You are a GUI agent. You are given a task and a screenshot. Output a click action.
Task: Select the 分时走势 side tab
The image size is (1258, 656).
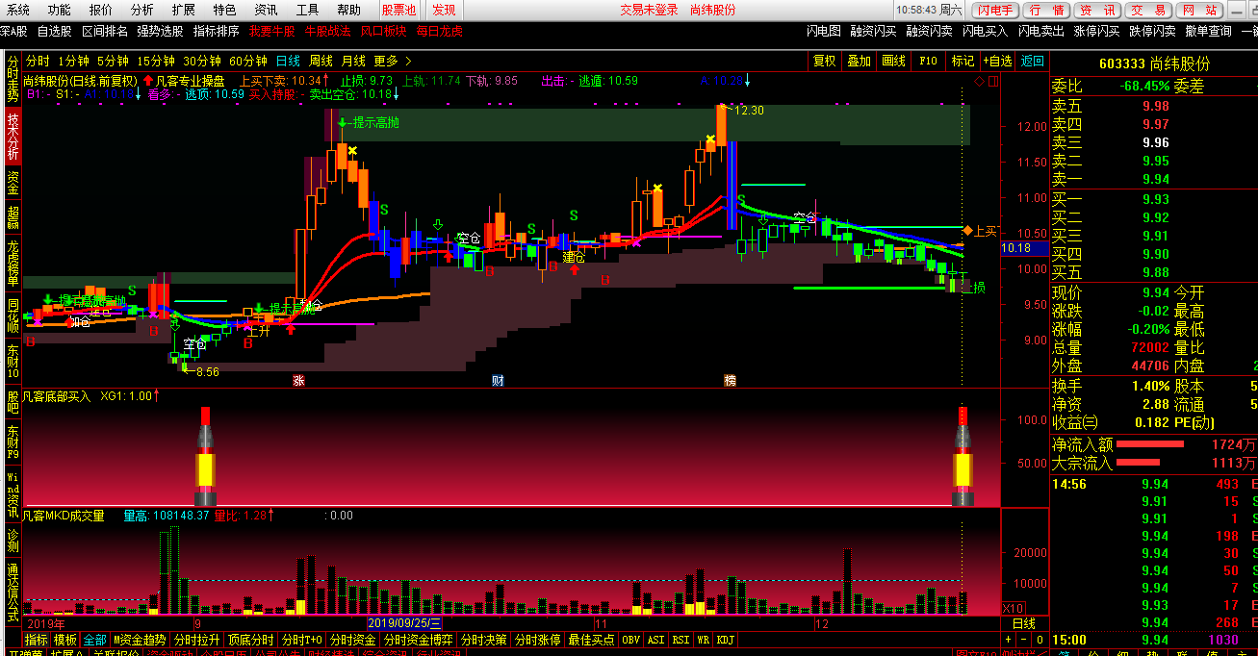point(13,78)
